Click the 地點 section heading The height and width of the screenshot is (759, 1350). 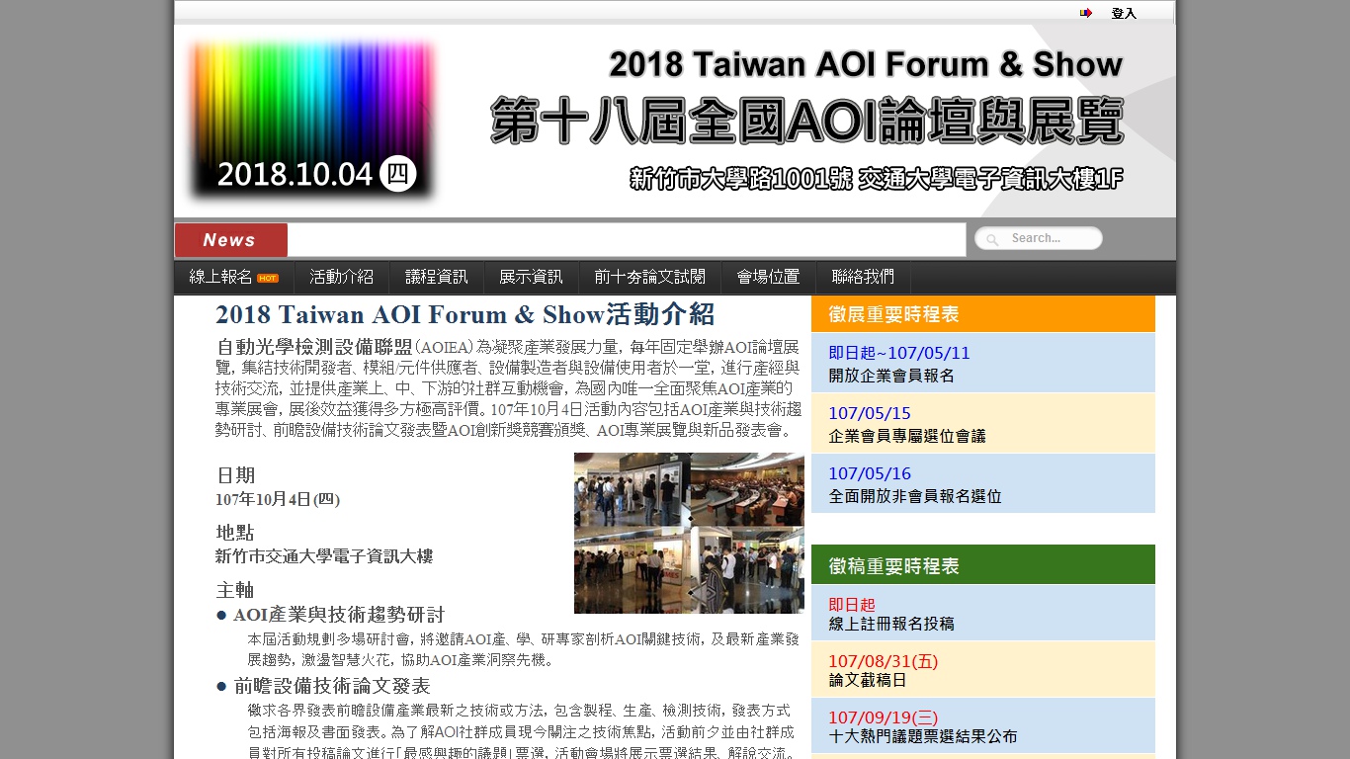coord(235,533)
